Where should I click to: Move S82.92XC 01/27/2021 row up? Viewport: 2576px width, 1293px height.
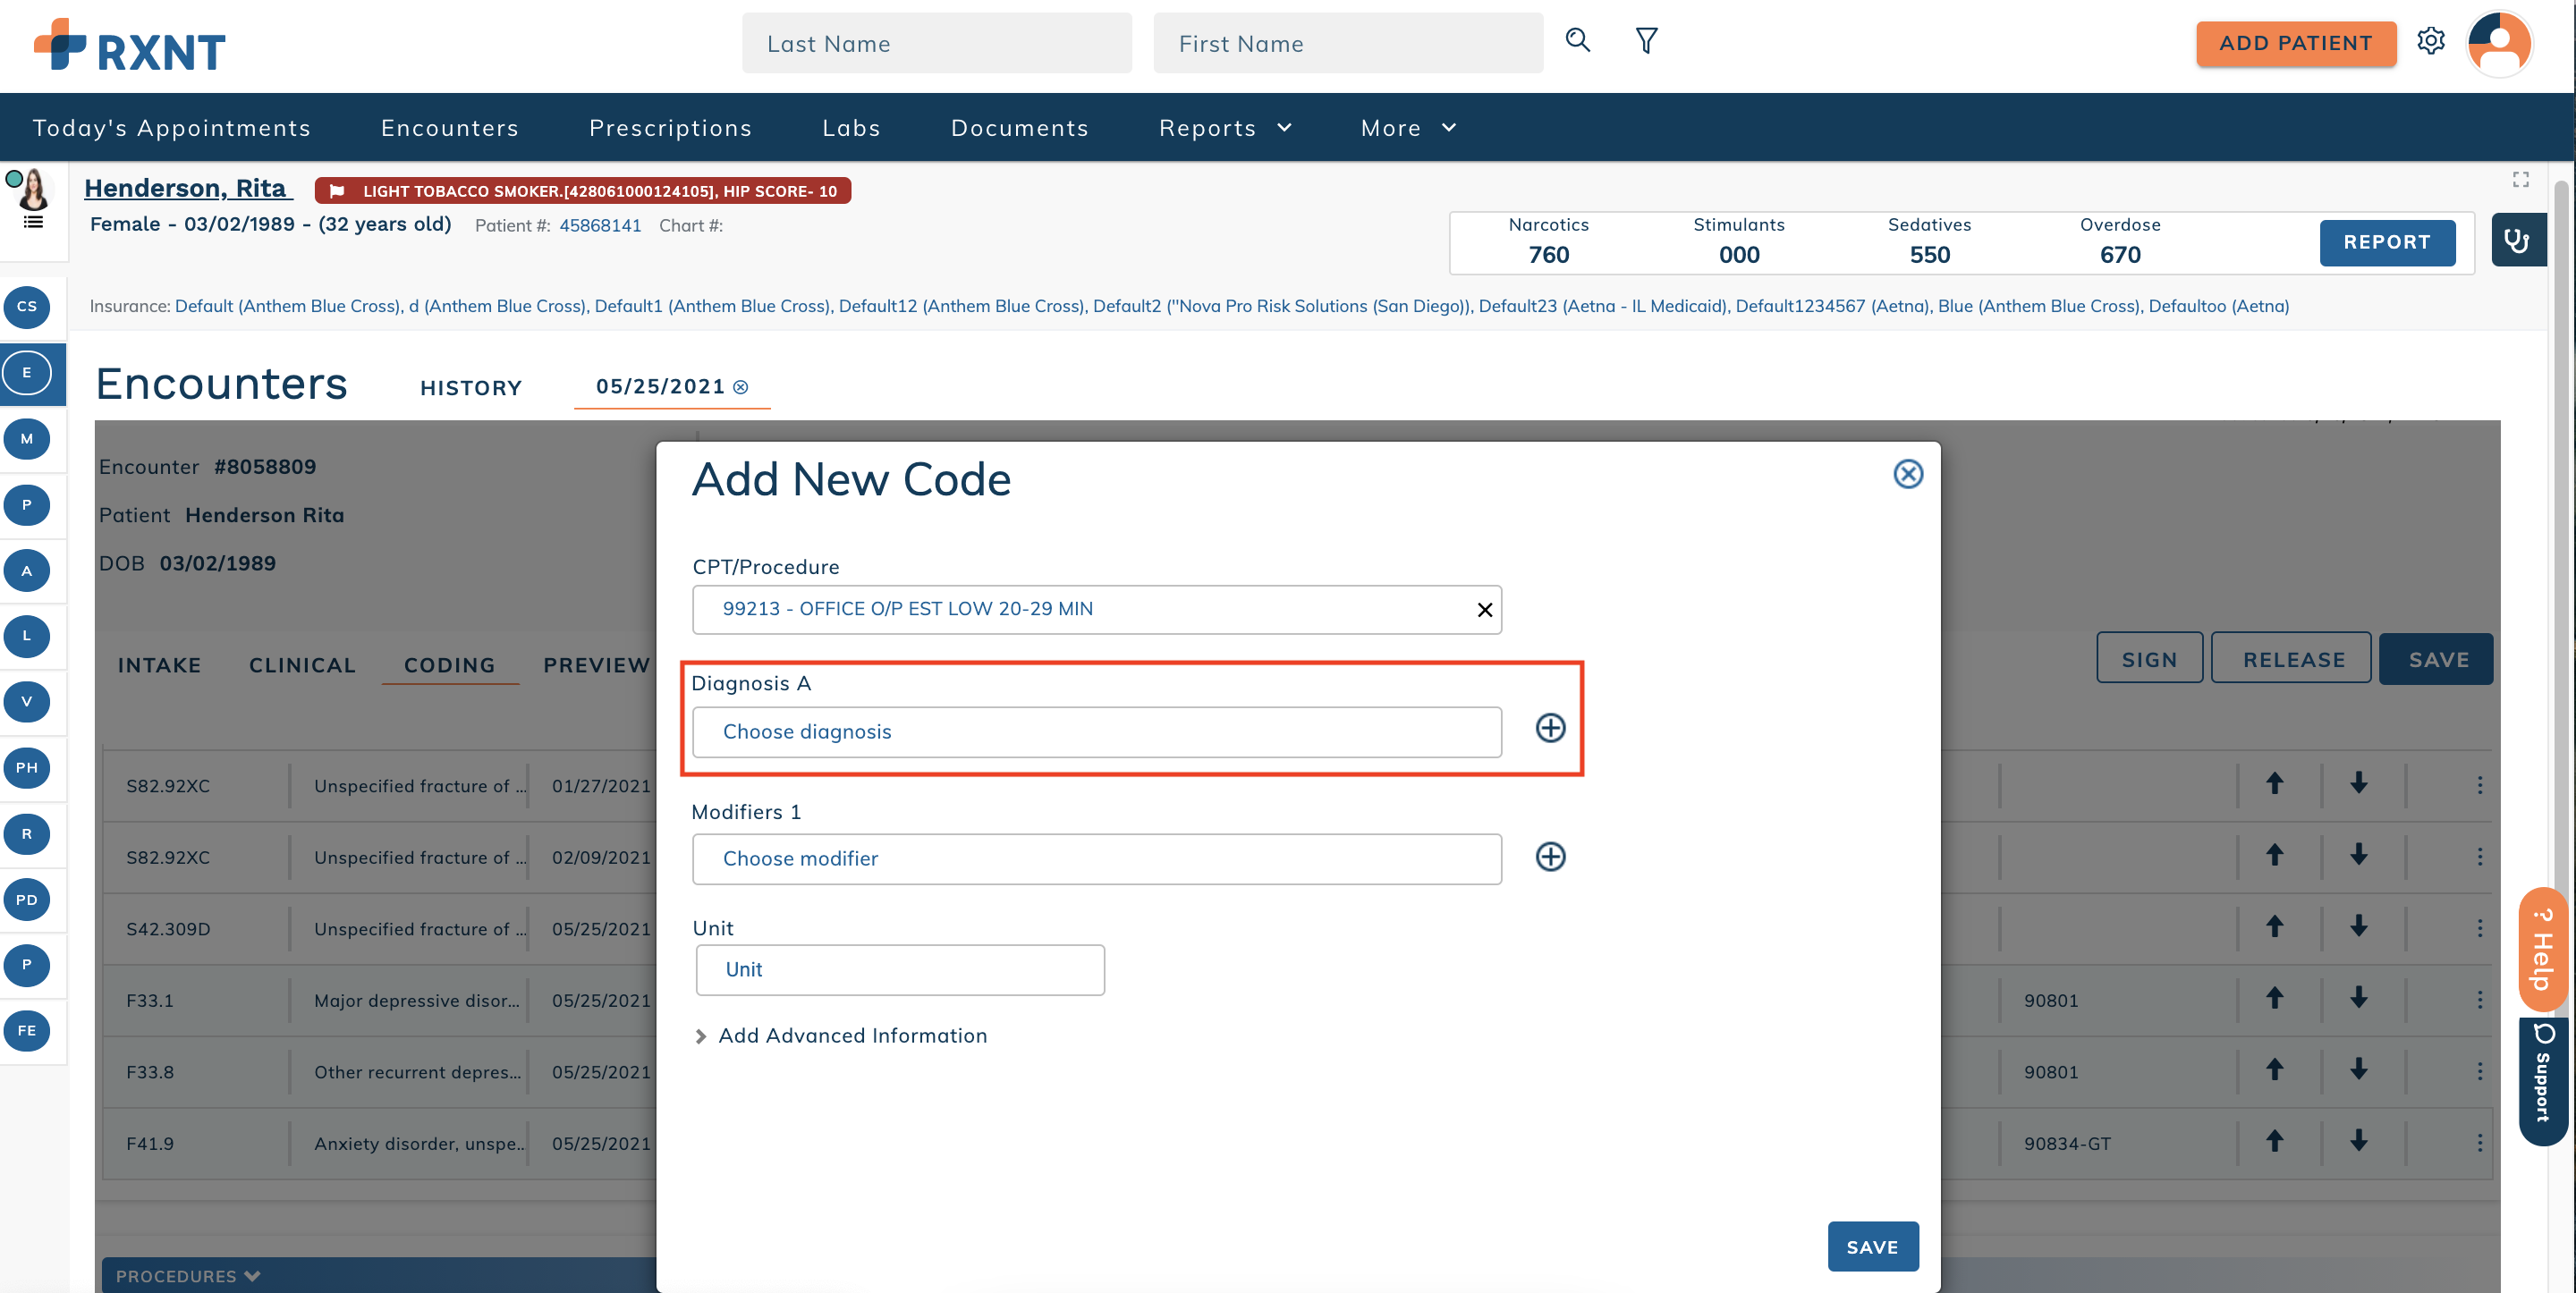(2274, 783)
